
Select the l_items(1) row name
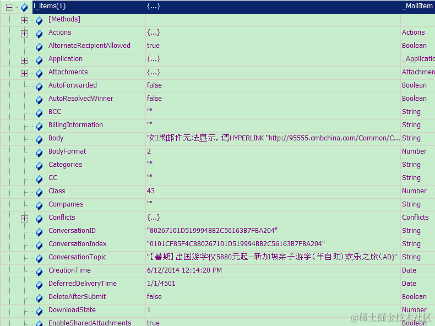pos(50,6)
